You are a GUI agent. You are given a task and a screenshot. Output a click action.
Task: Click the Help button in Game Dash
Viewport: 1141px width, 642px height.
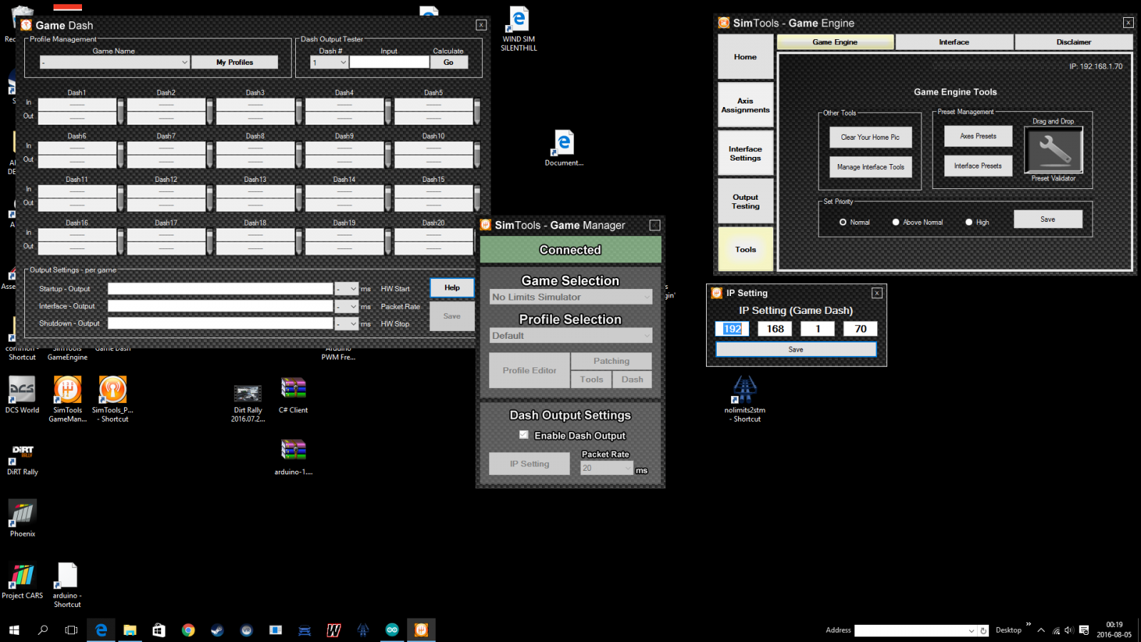point(452,287)
